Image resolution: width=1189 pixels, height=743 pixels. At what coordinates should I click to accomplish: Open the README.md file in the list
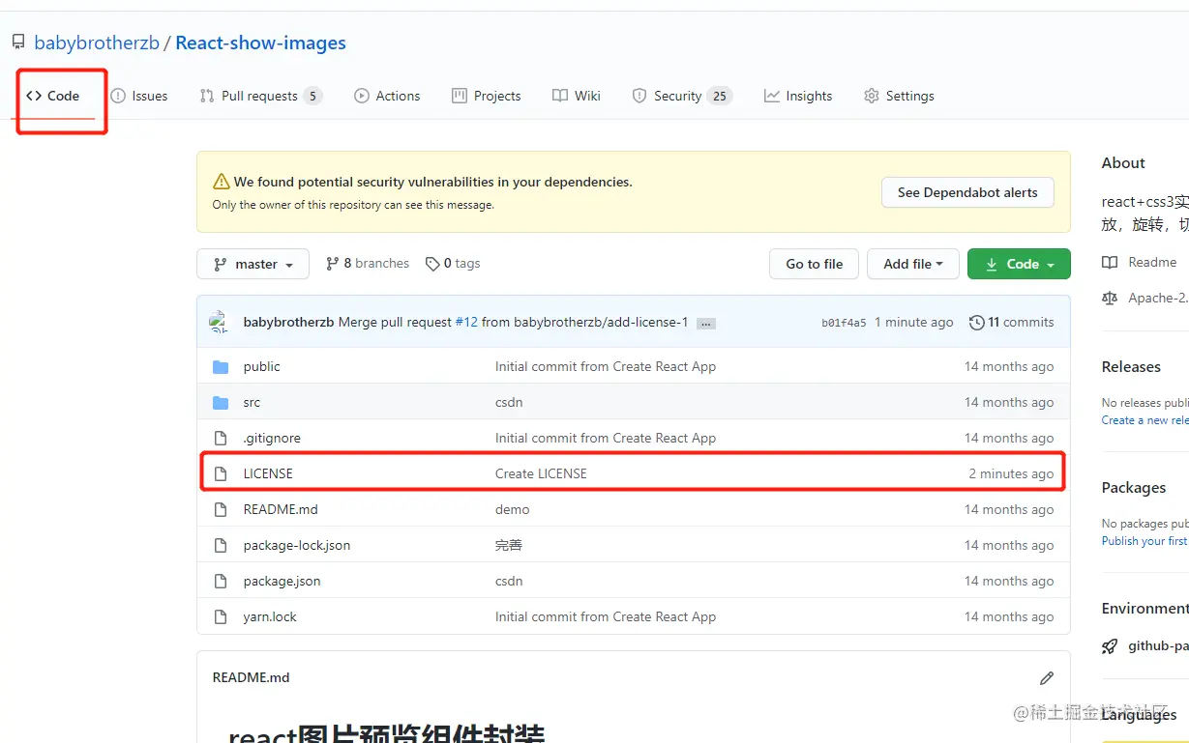281,509
